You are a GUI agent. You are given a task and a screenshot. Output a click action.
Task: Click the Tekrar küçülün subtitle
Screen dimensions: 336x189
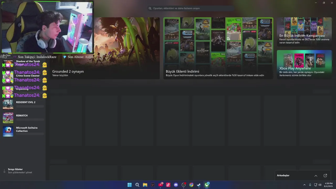pyautogui.click(x=60, y=75)
